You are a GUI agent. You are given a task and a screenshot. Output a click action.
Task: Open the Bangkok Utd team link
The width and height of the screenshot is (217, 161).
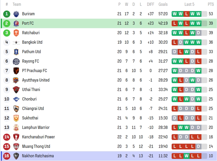tap(32, 42)
